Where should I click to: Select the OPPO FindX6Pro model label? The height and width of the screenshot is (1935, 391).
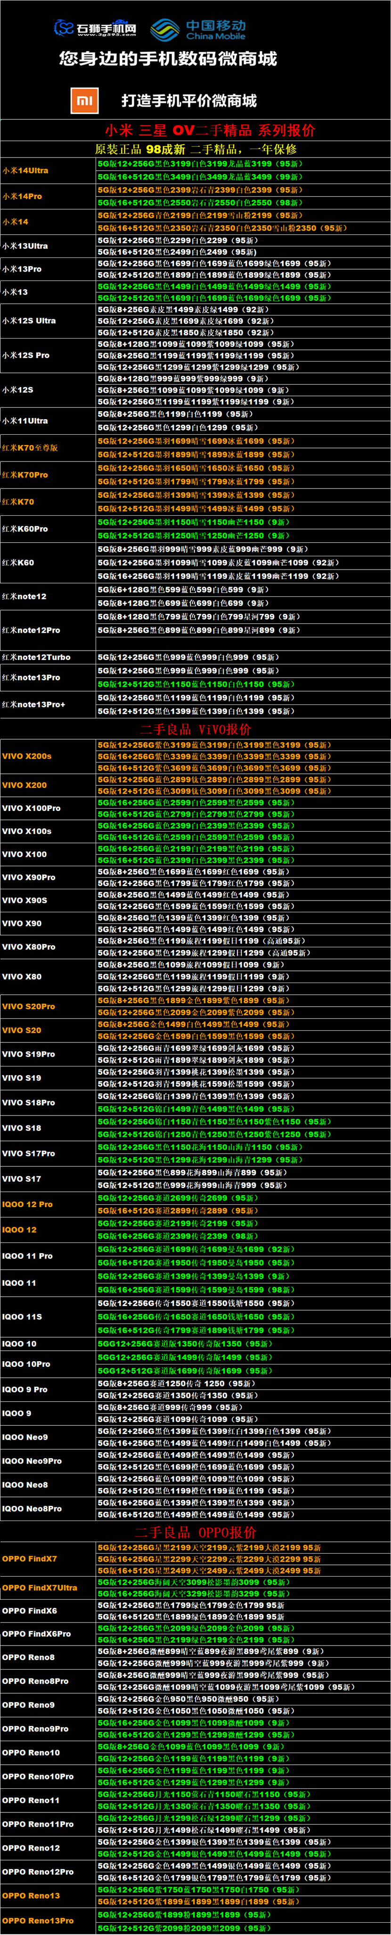(x=37, y=1634)
